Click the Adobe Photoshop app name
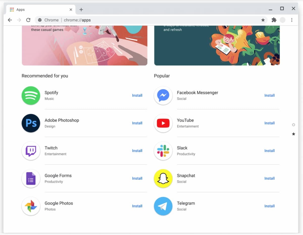This screenshot has width=303, height=235. [x=62, y=120]
